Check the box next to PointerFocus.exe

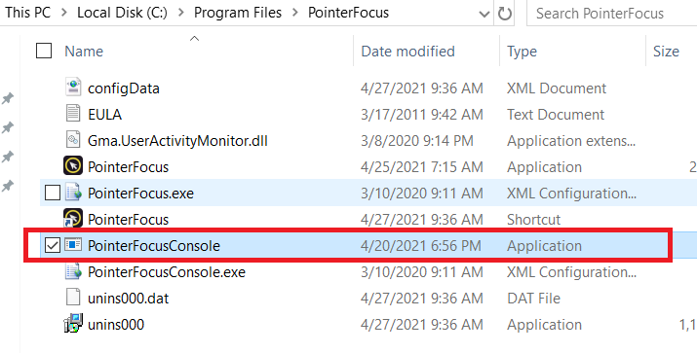(53, 193)
